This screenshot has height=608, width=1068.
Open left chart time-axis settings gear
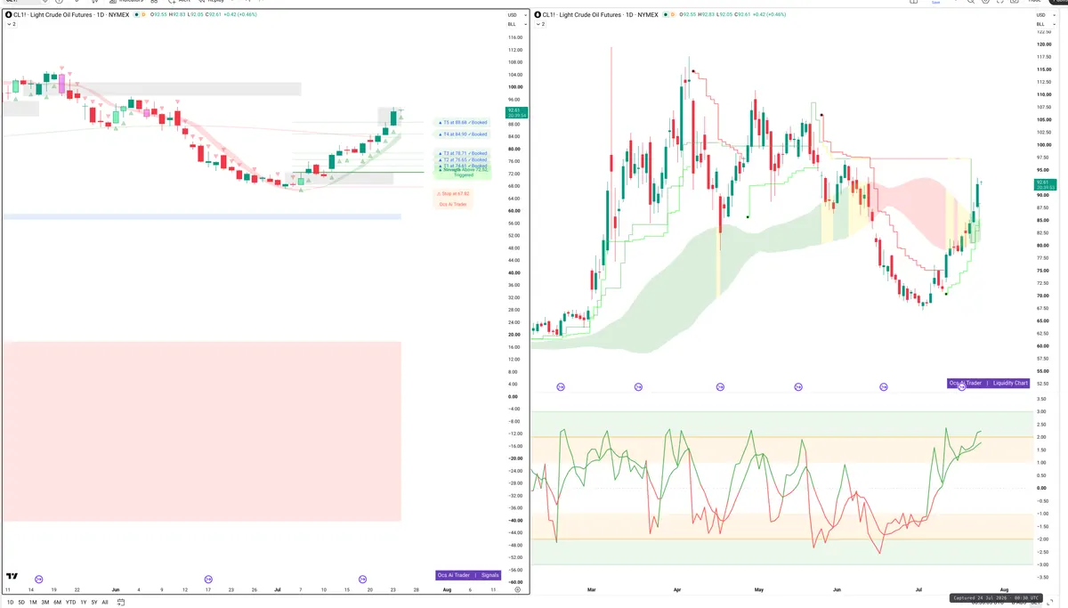pyautogui.click(x=517, y=590)
